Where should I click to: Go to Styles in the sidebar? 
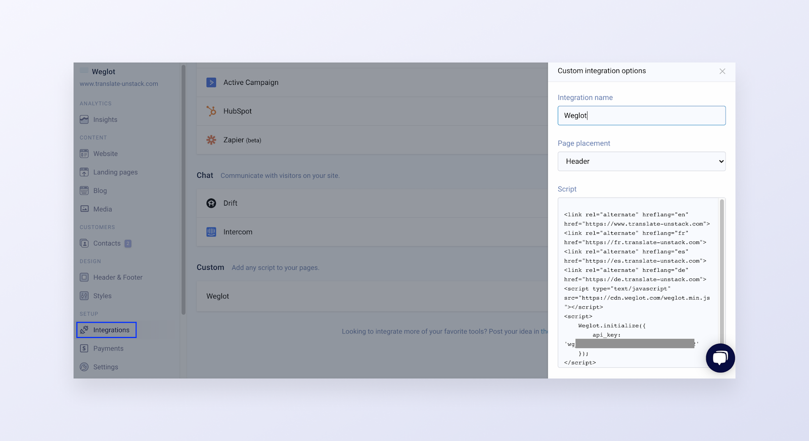coord(102,296)
